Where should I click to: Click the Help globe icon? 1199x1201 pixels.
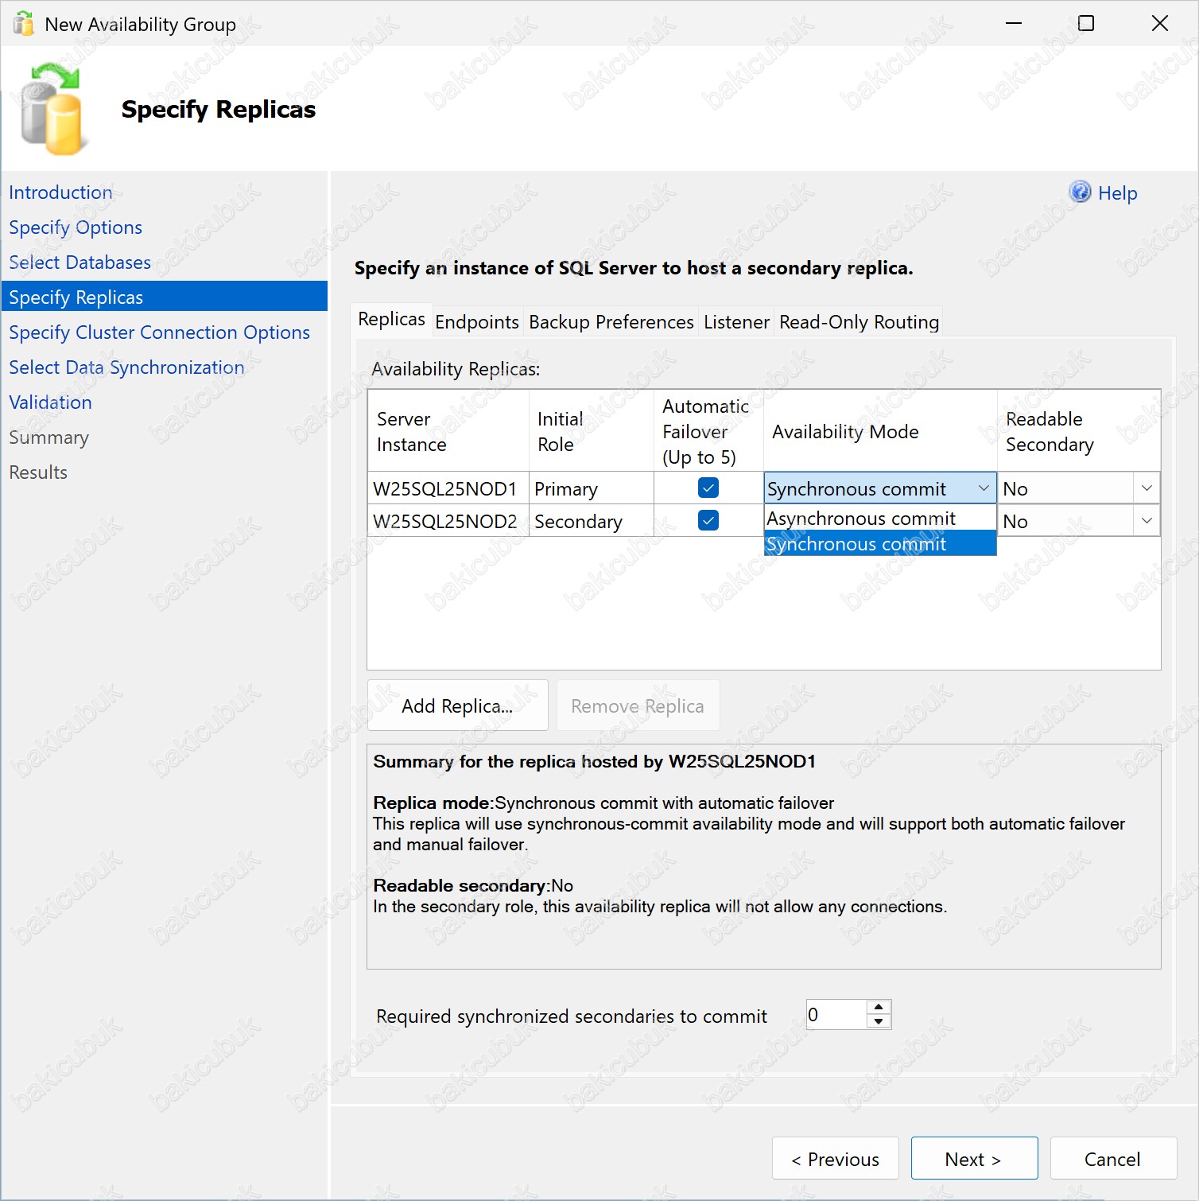pos(1080,192)
